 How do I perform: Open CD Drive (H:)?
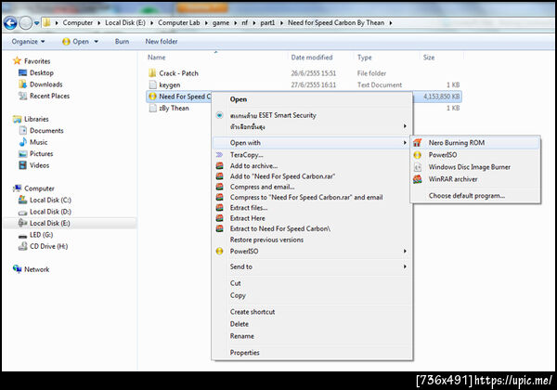tap(48, 246)
